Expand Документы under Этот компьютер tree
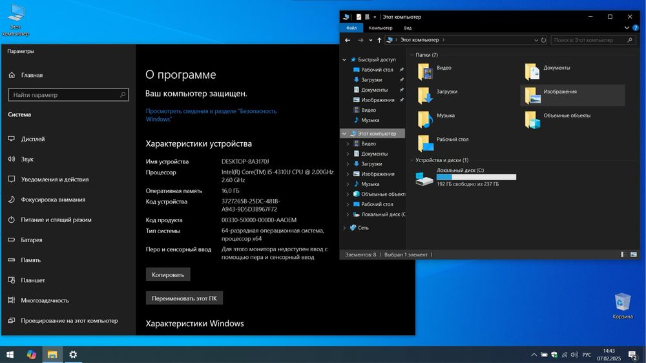Image resolution: width=646 pixels, height=363 pixels. point(348,154)
